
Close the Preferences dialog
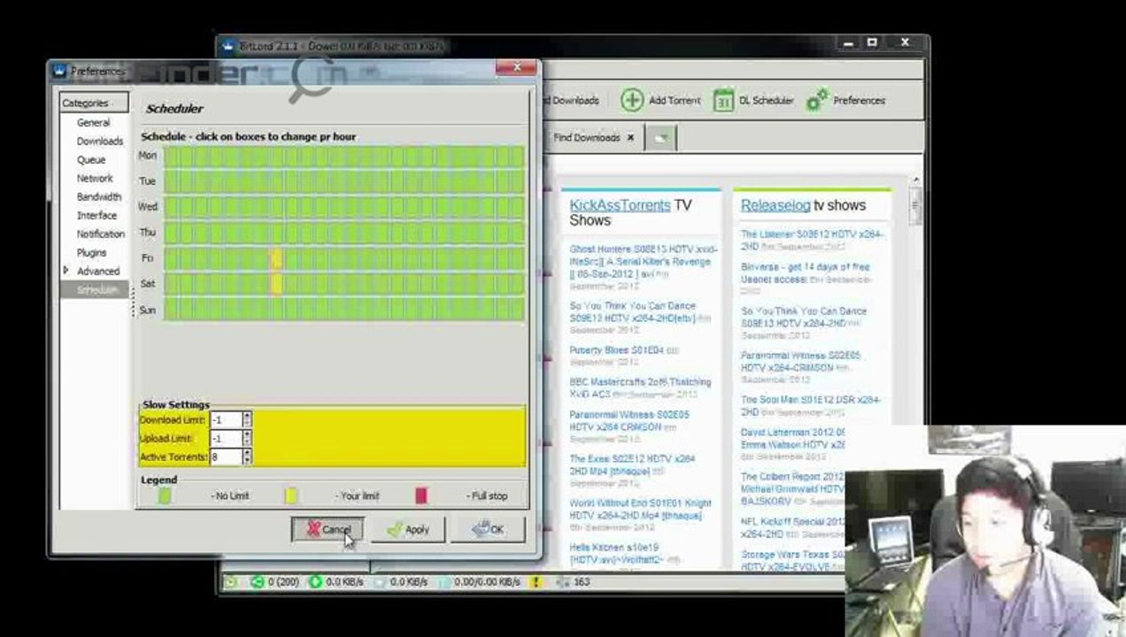click(516, 67)
